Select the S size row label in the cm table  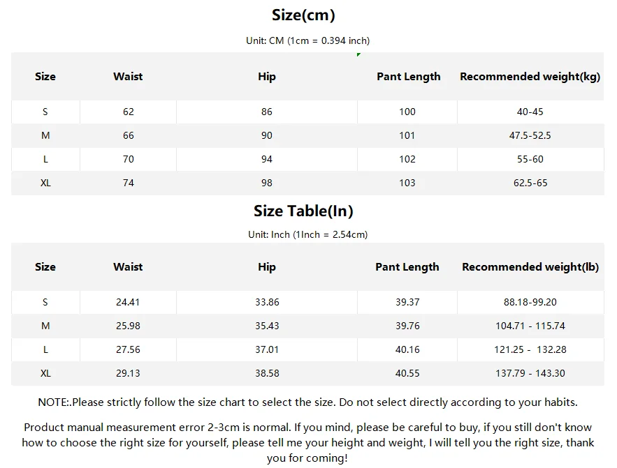click(x=45, y=112)
